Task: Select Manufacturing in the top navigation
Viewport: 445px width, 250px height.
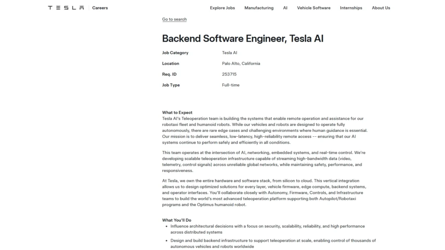Action: [259, 8]
